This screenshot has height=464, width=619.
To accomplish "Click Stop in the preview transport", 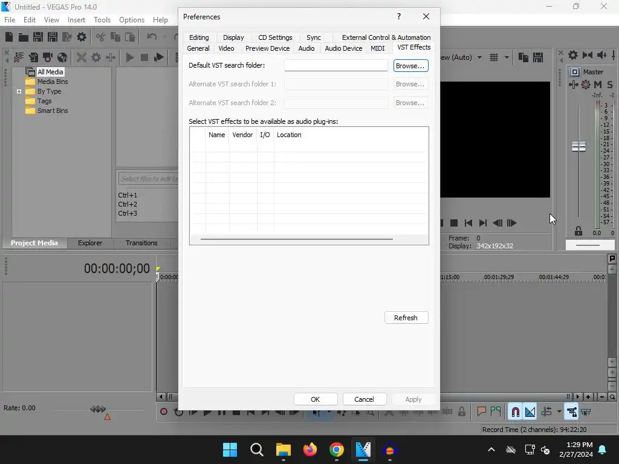I will click(454, 223).
